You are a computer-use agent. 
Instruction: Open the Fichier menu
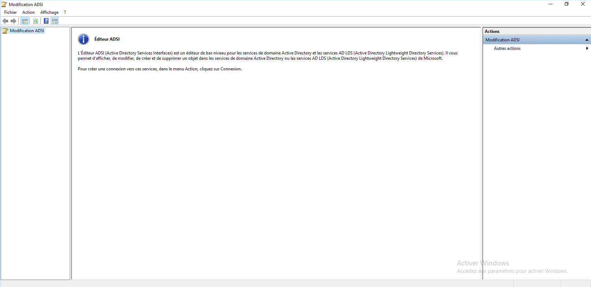pos(10,12)
